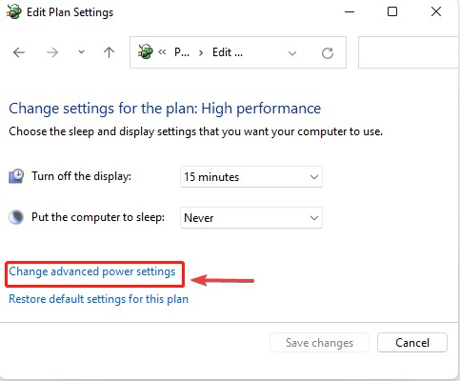Click Restore default settings for this plan
Viewport: 460px width, 381px height.
98,299
